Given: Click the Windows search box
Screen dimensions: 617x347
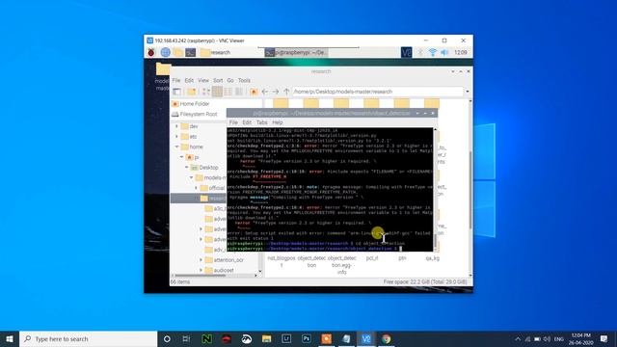Looking at the screenshot, I should 88,338.
